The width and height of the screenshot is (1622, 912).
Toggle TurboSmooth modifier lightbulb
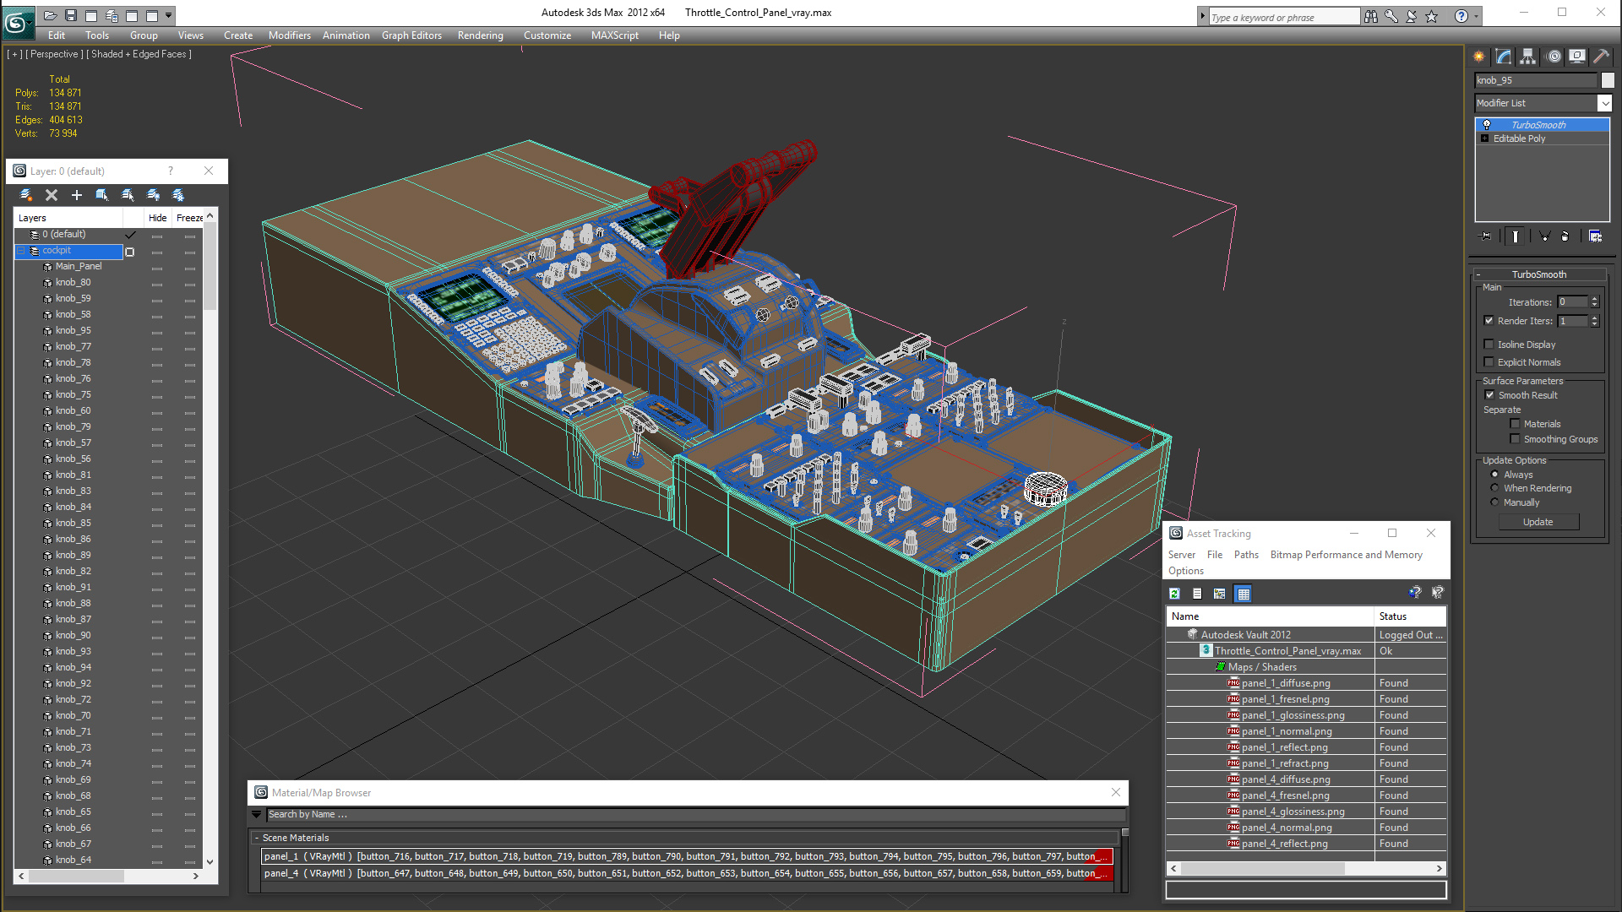1487,125
